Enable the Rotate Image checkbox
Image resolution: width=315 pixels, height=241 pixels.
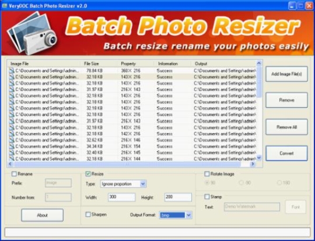(x=207, y=174)
